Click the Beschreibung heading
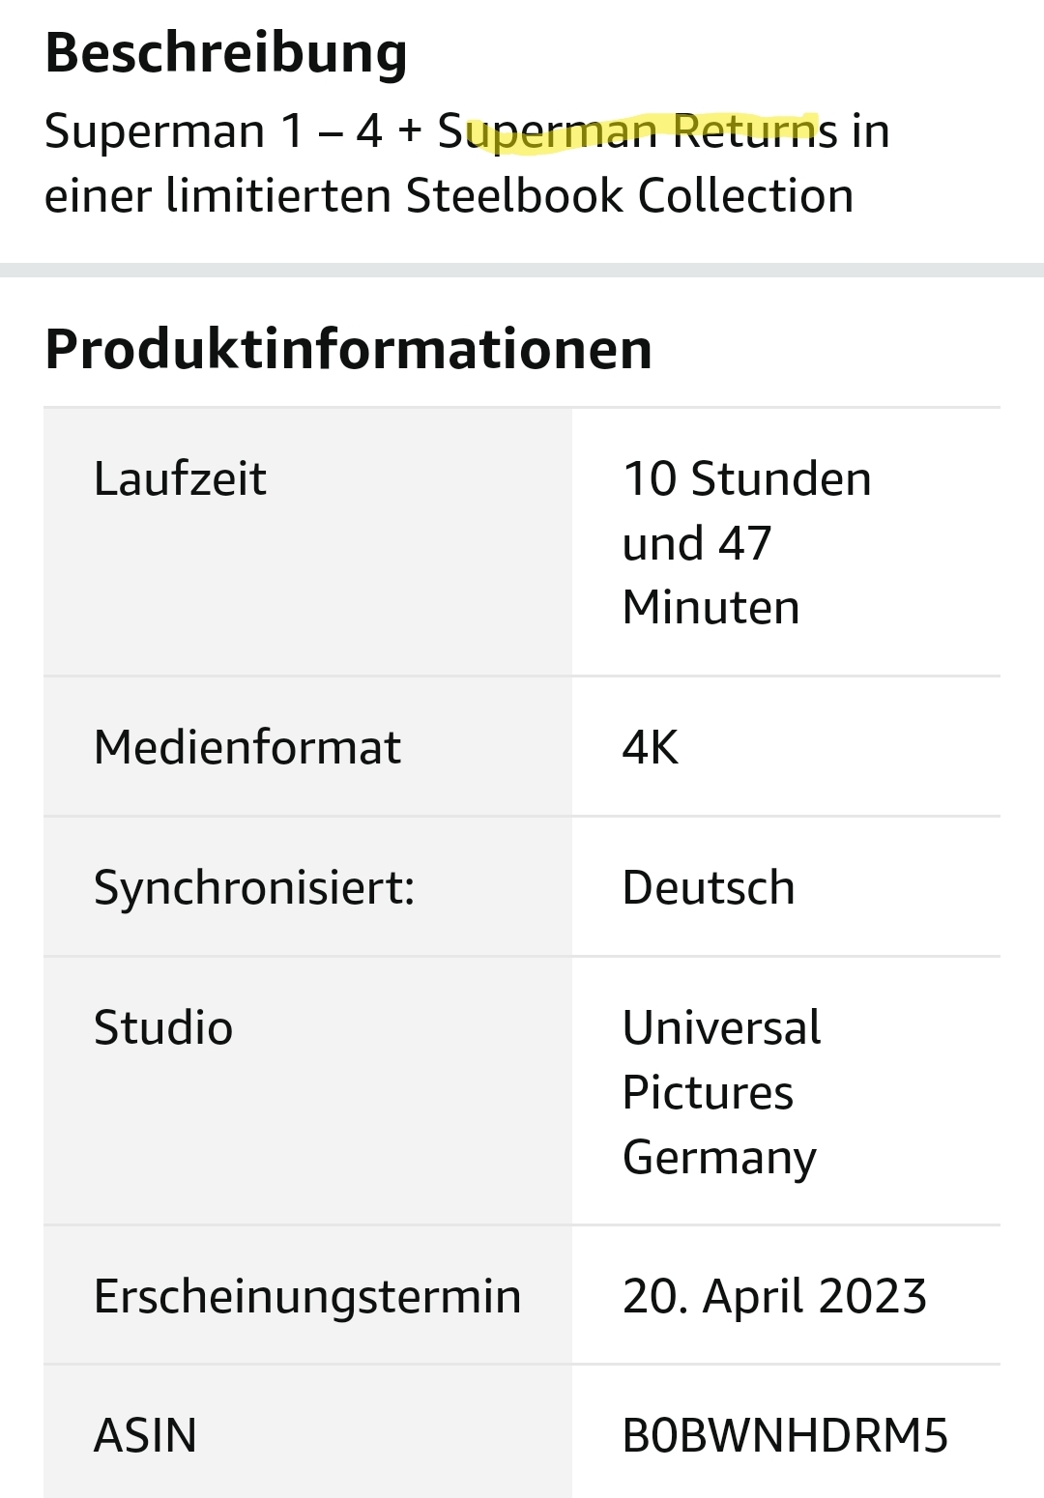Screen dimensions: 1044x1498 click(225, 53)
